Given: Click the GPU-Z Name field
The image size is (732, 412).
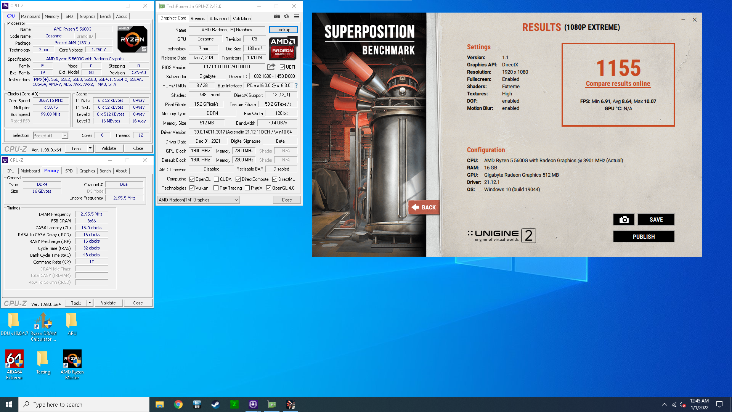Looking at the screenshot, I should [x=227, y=30].
